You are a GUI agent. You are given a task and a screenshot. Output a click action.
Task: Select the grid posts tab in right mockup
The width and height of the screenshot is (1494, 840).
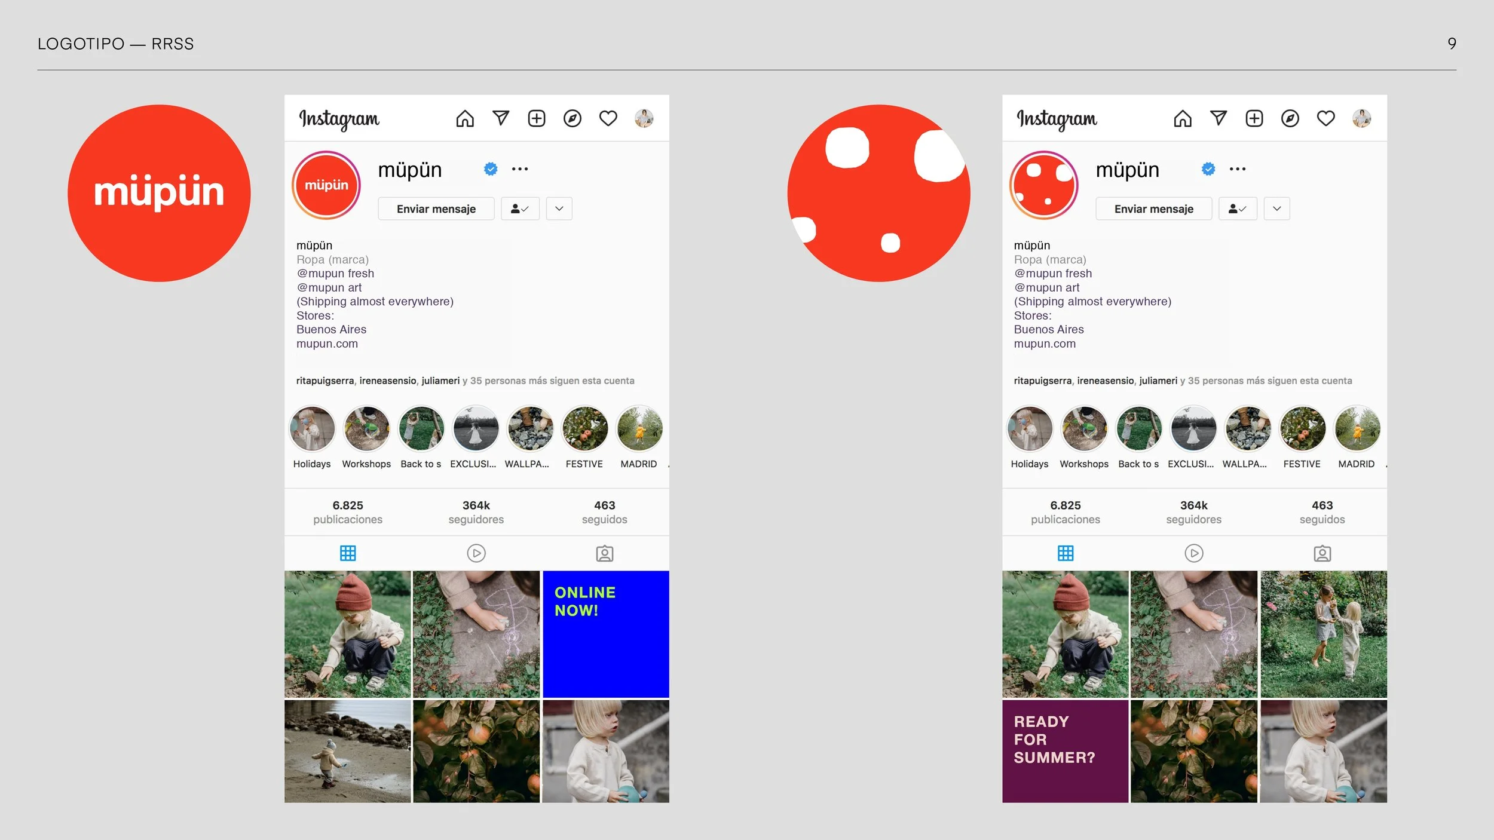click(x=1066, y=553)
